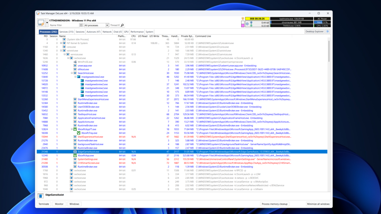Click the AC Power indicator

pos(322,19)
